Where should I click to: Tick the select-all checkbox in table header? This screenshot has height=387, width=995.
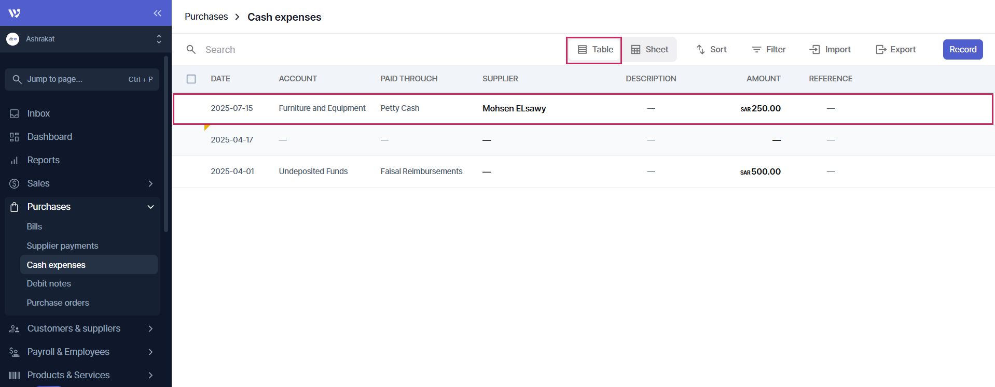191,79
